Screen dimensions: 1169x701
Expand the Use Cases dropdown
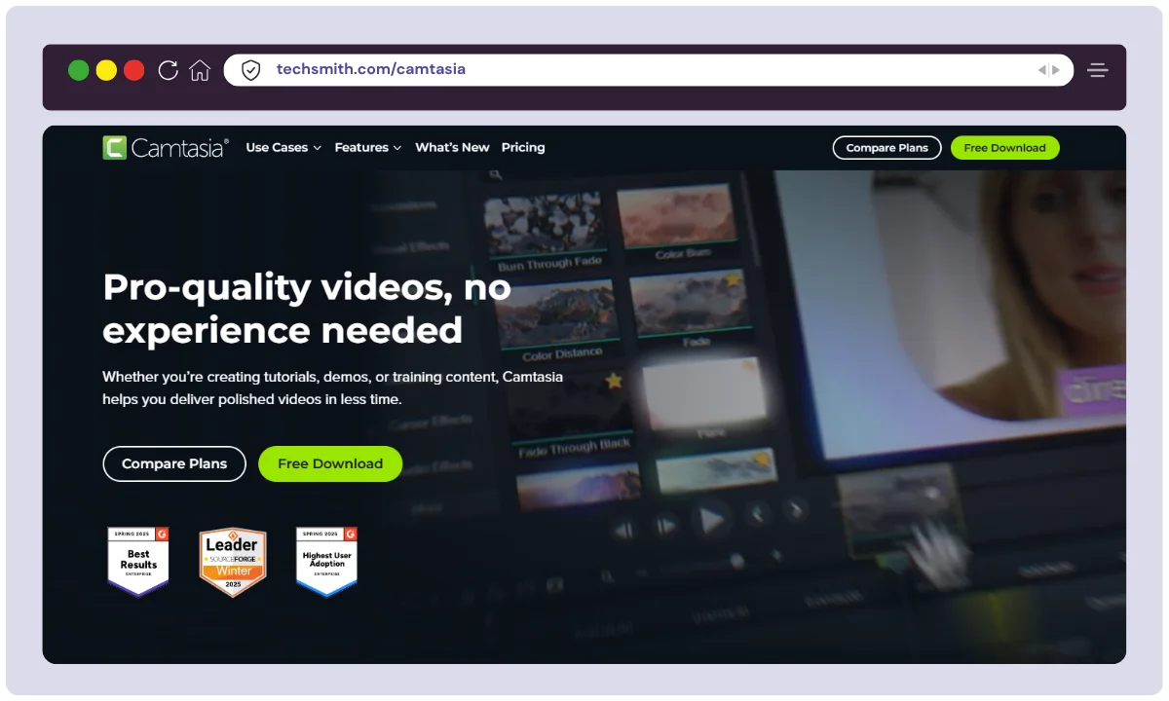(x=283, y=148)
